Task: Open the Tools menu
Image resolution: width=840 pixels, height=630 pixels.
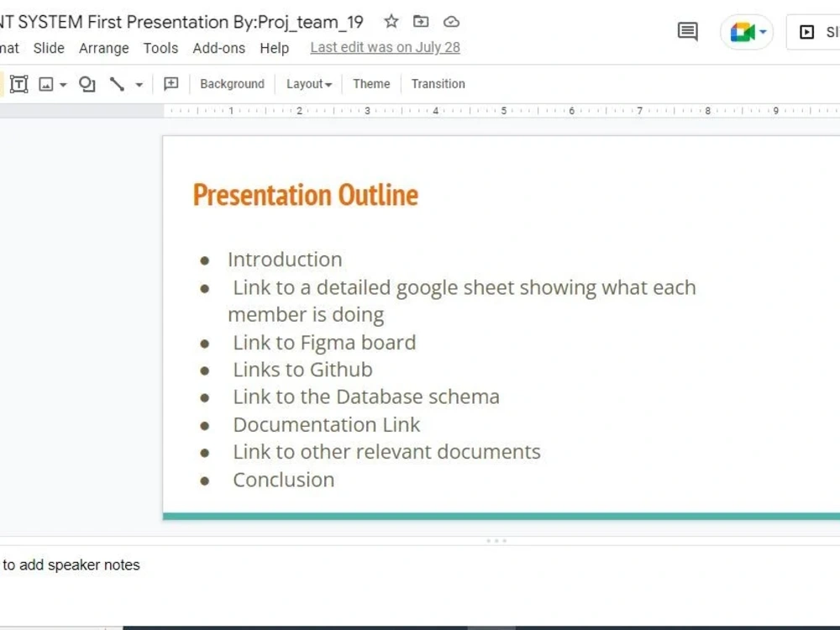Action: click(160, 48)
